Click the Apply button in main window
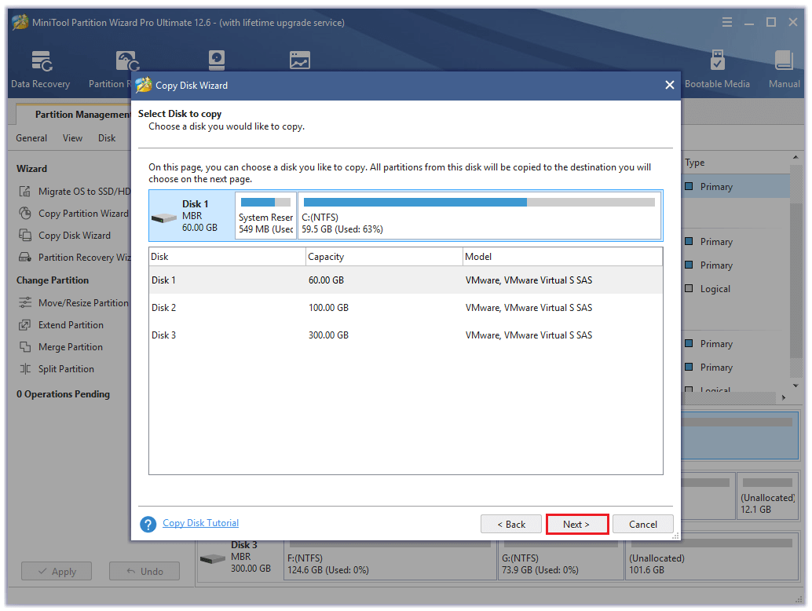 [x=57, y=571]
